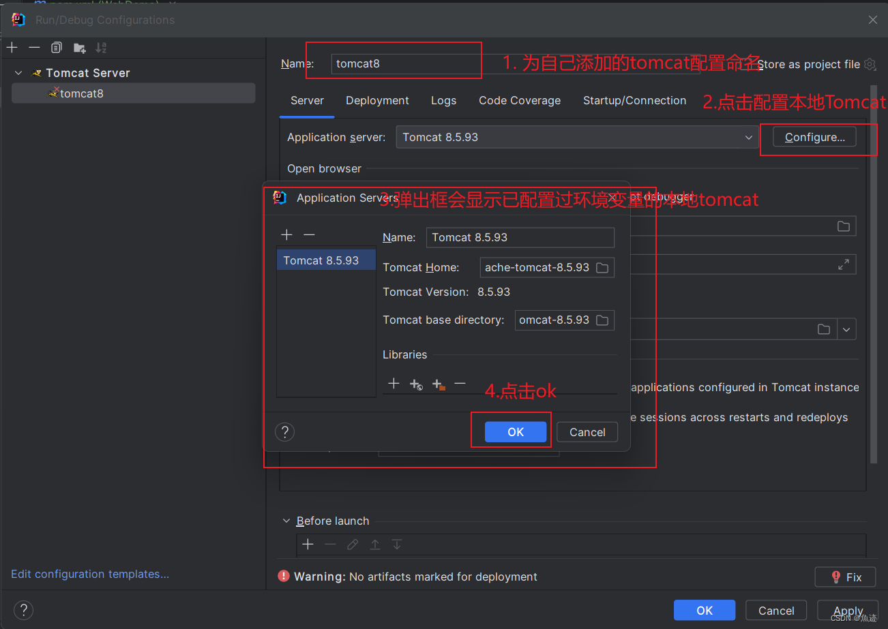Sort configurations alphabetically icon
This screenshot has width=888, height=629.
click(101, 48)
